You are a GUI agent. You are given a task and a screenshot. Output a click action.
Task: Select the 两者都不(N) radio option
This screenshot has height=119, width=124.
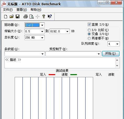click(89, 38)
